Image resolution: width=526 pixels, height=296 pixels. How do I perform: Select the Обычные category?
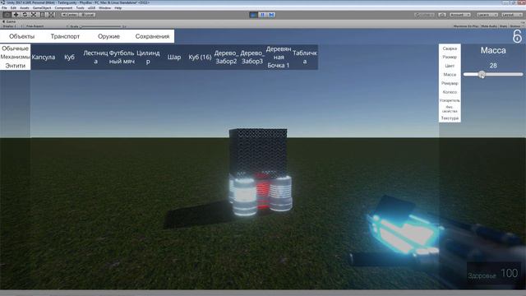[x=15, y=49]
